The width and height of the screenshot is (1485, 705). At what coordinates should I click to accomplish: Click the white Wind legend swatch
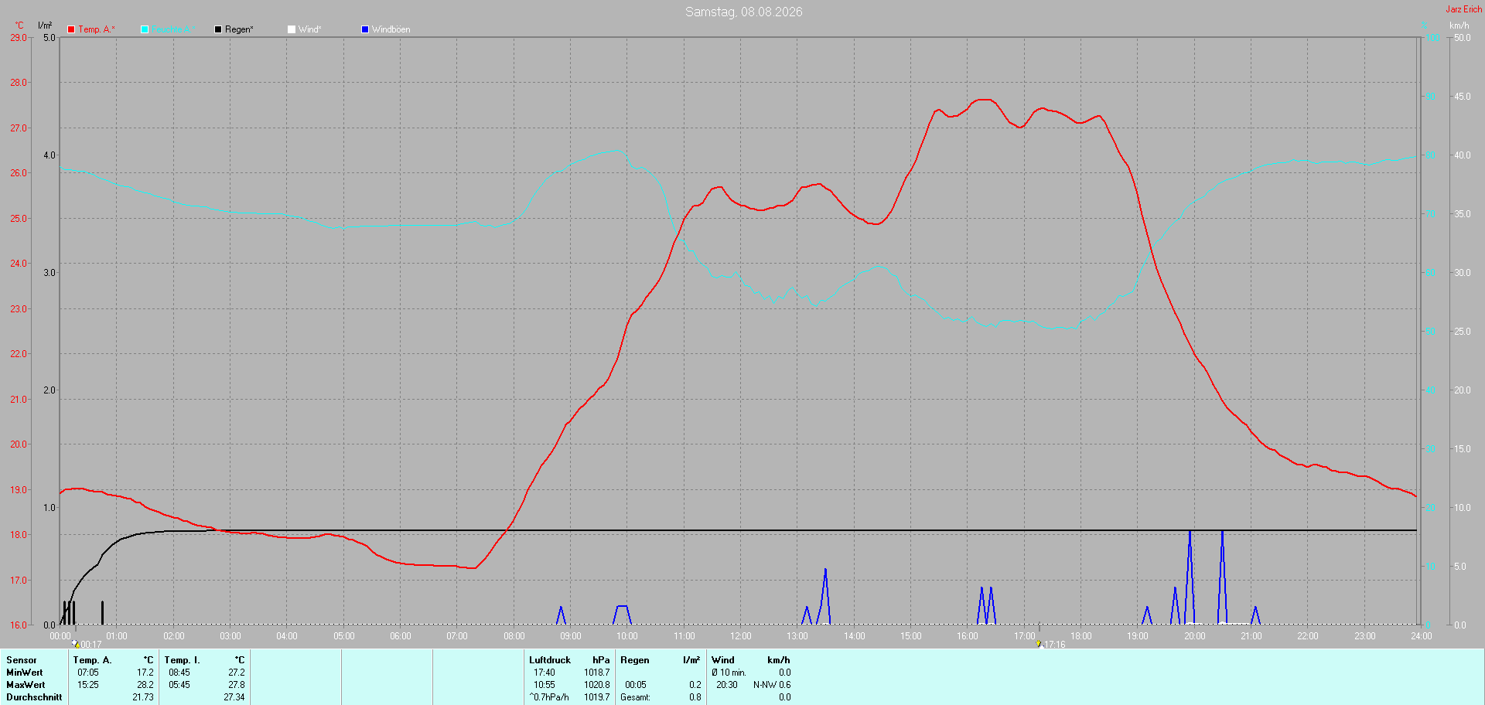(x=292, y=29)
